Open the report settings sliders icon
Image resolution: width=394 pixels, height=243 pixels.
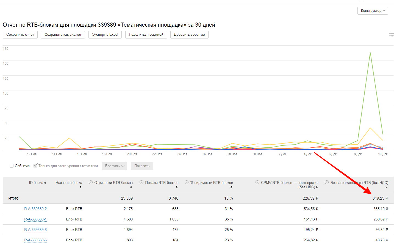click(392, 35)
